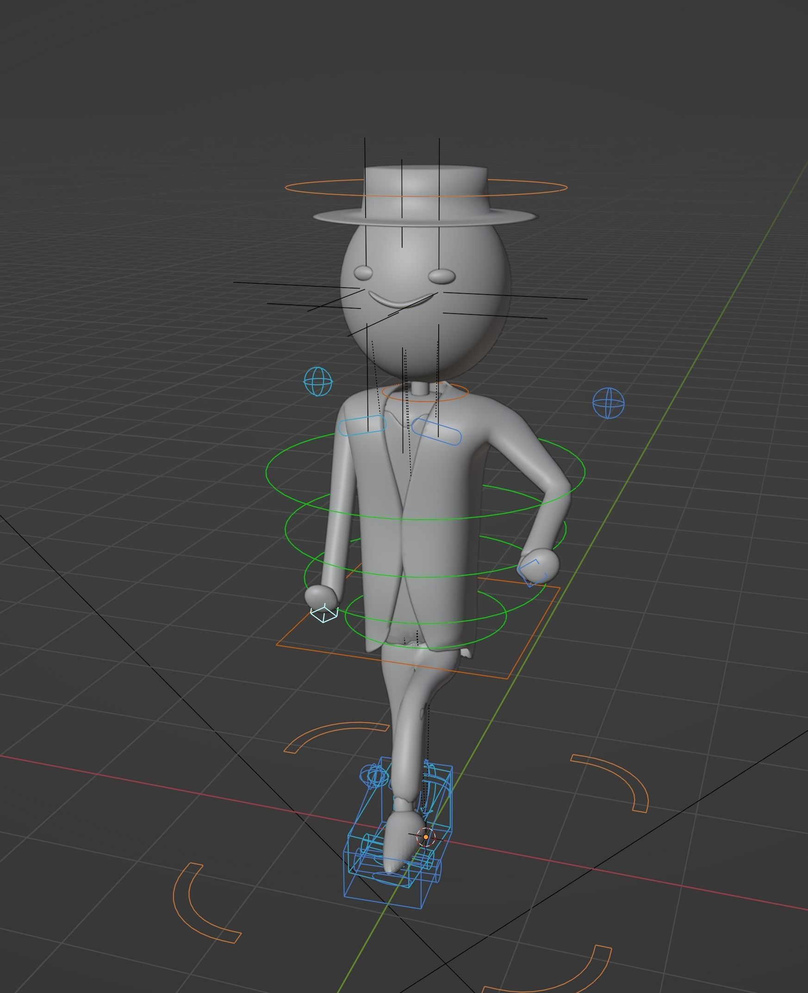Select the cyan sphere widget left of torso
This screenshot has height=993, width=808.
(x=318, y=382)
